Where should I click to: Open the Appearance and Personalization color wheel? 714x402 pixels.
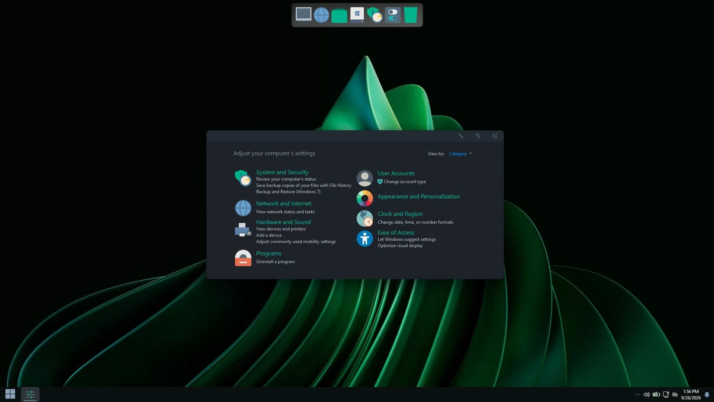pos(364,198)
